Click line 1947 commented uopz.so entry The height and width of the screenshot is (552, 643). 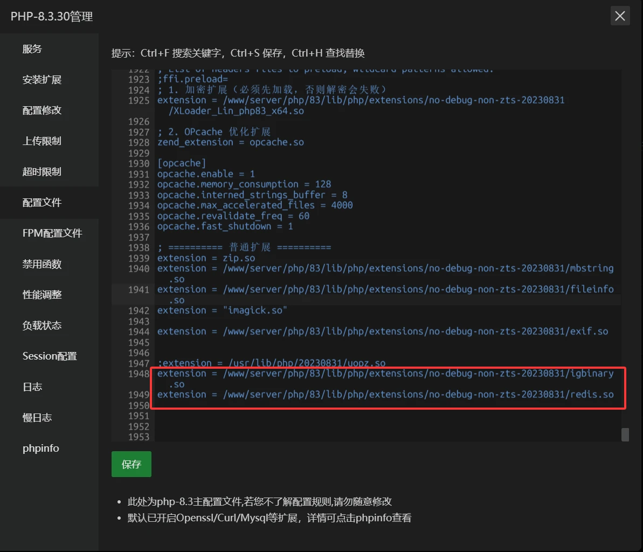click(x=272, y=363)
